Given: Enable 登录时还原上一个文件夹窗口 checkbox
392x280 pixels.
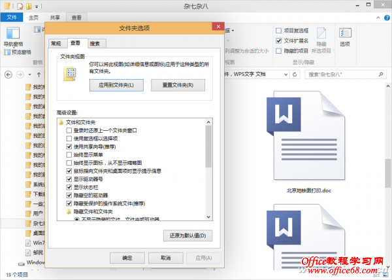Looking at the screenshot, I should tap(69, 130).
